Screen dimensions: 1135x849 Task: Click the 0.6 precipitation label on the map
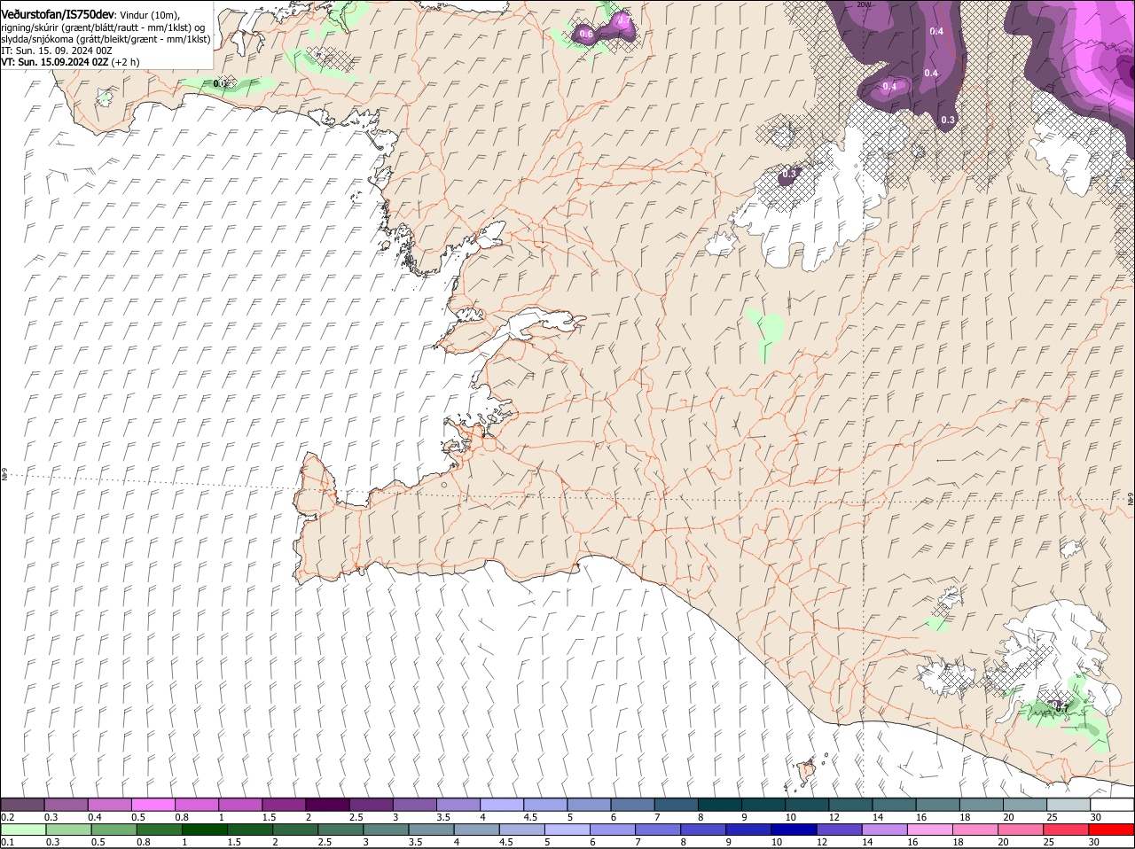pyautogui.click(x=585, y=34)
